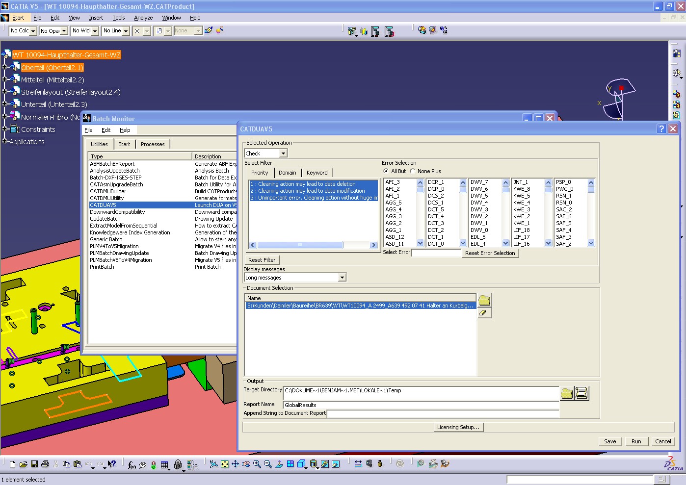Select the DownwardCompatibility utility row
The width and height of the screenshot is (686, 485).
click(117, 212)
